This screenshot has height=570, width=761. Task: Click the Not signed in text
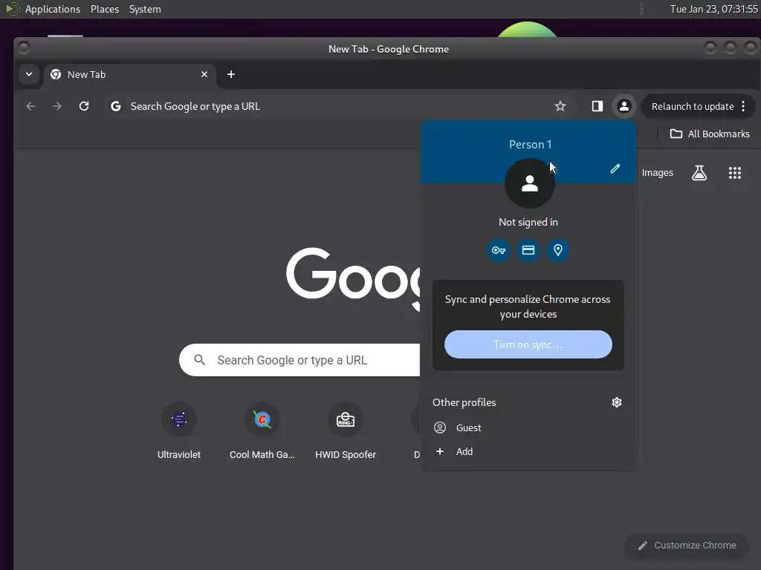tap(528, 222)
